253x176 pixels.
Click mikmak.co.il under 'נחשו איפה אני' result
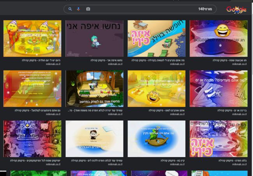coord(115,64)
